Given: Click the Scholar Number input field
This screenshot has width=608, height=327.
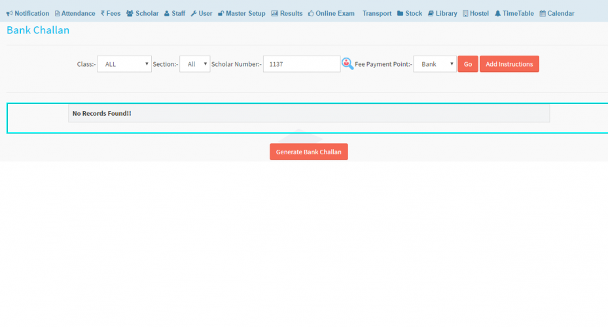Looking at the screenshot, I should 302,64.
